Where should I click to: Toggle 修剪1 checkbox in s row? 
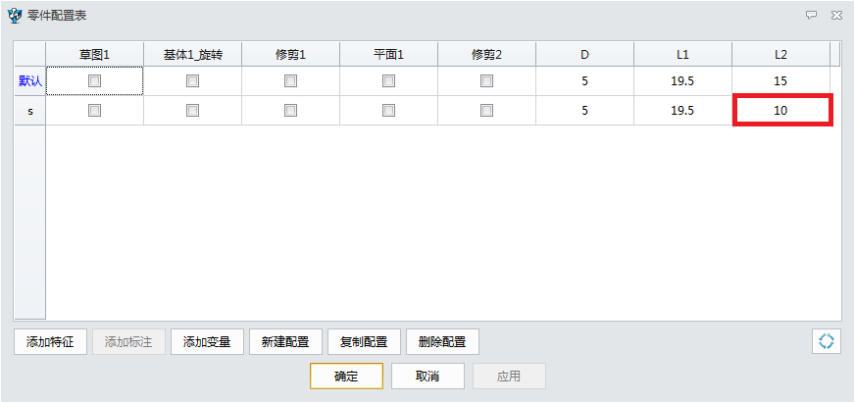point(291,111)
